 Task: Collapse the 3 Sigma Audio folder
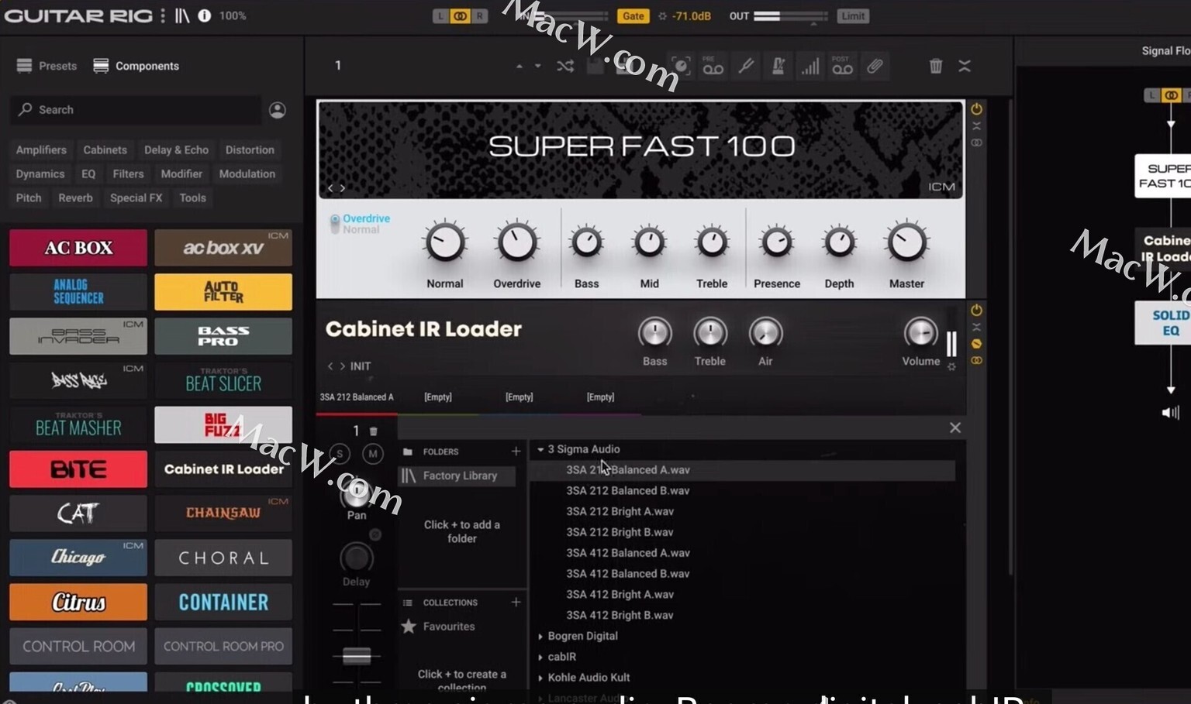coord(540,449)
